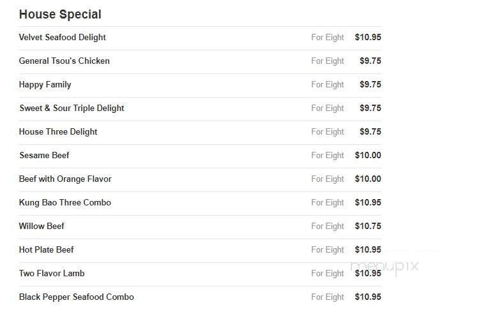The width and height of the screenshot is (499, 319).
Task: Click the $10.00 price beside Sesame Beef
Action: (368, 156)
